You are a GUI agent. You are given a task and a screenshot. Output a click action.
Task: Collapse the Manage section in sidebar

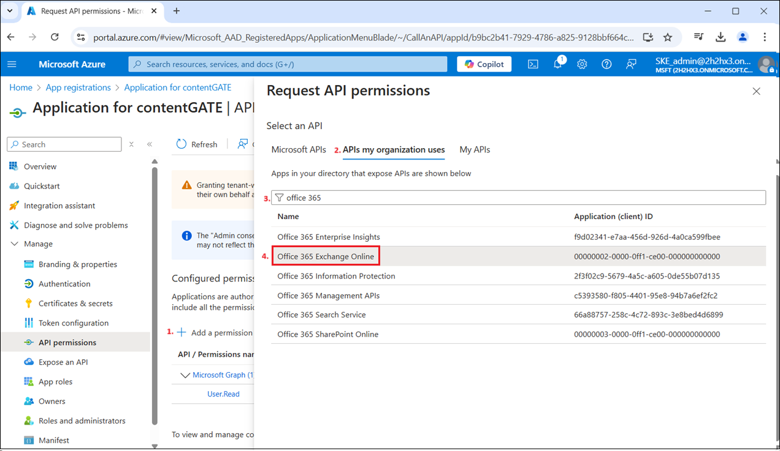15,244
